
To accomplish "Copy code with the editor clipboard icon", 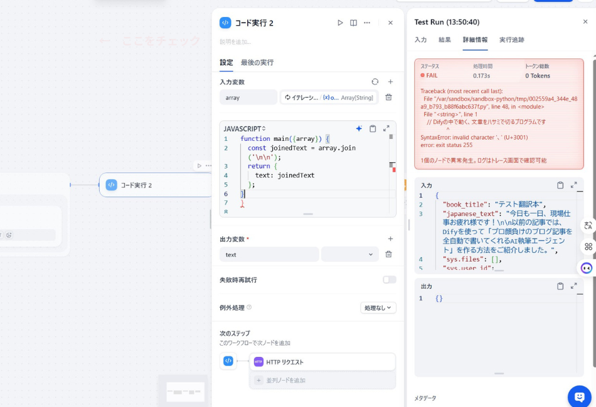I will 373,128.
